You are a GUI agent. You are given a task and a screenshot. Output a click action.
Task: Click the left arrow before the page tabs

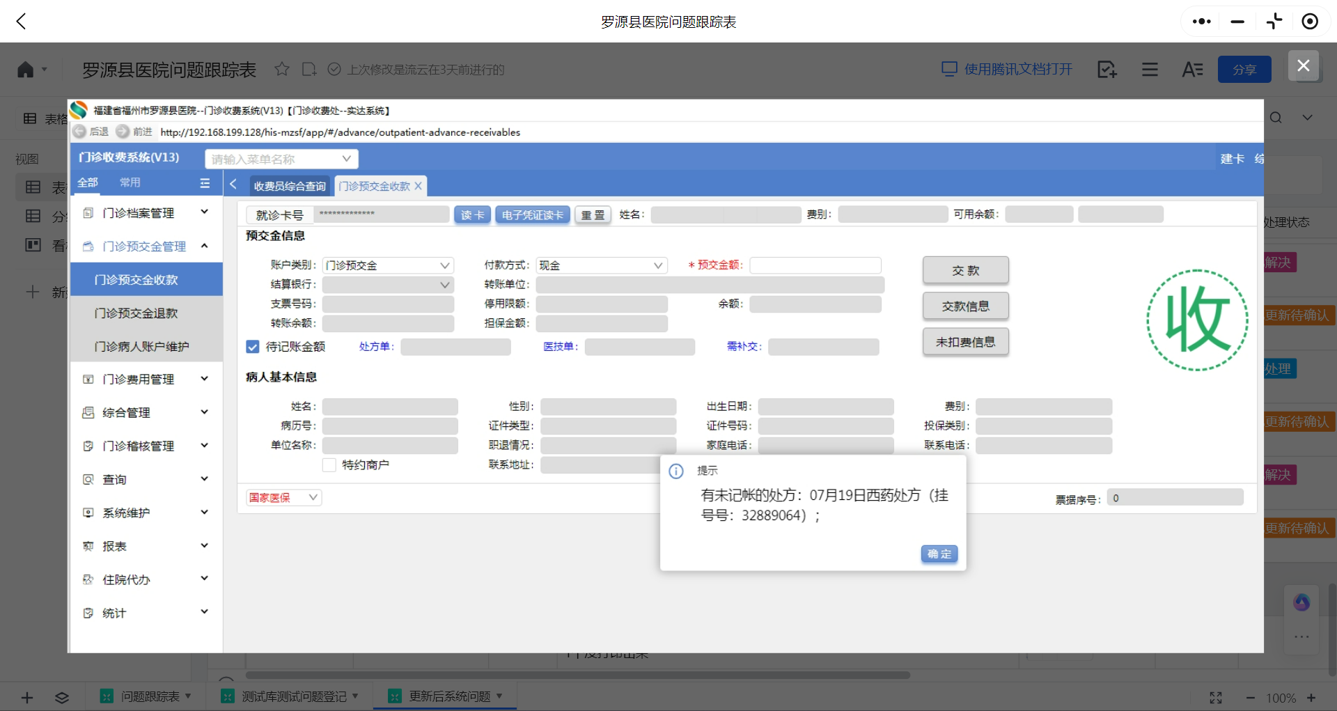pos(233,185)
